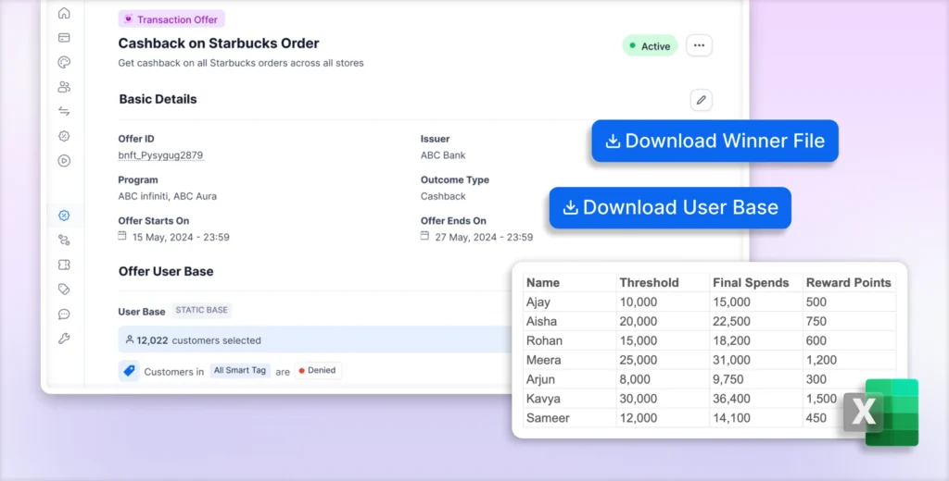Click the Offer User Base heading

166,271
